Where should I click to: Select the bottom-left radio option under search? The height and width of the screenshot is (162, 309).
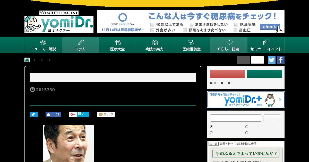click(211, 133)
